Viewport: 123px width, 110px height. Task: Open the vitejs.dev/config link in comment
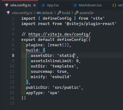[60, 34]
